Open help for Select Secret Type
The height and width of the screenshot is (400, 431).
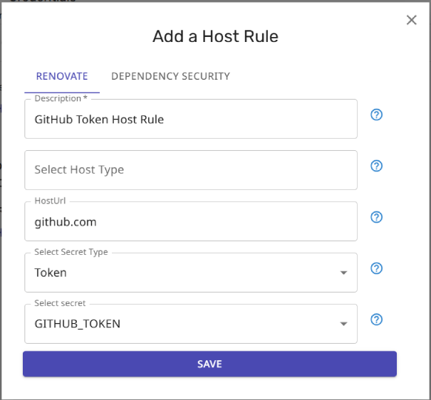tap(376, 268)
